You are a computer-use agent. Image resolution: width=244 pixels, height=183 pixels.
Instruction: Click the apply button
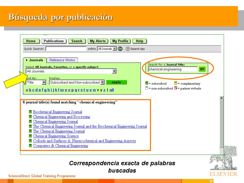[116, 82]
